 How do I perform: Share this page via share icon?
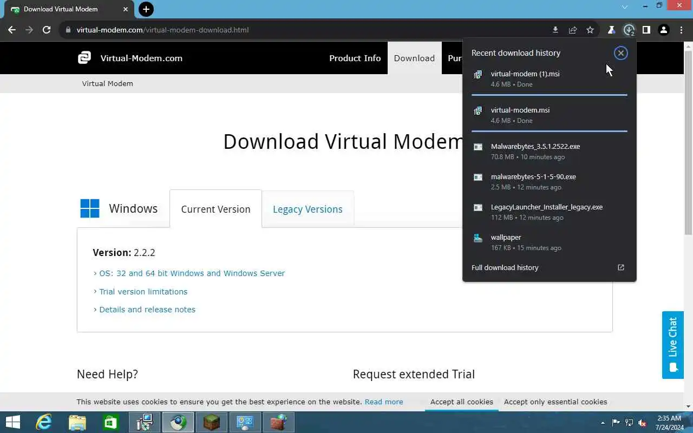pos(573,30)
